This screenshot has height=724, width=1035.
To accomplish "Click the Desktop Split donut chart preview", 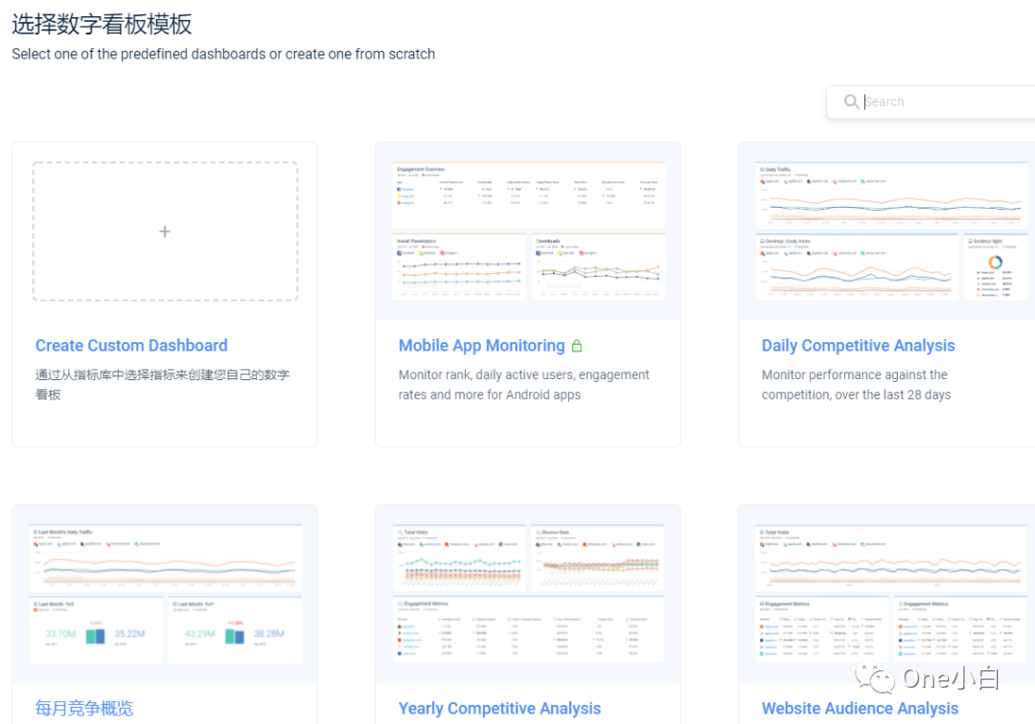I will [x=996, y=262].
